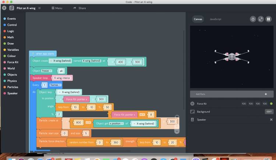Open the Physics block category
The height and width of the screenshot is (160, 276).
click(10, 81)
